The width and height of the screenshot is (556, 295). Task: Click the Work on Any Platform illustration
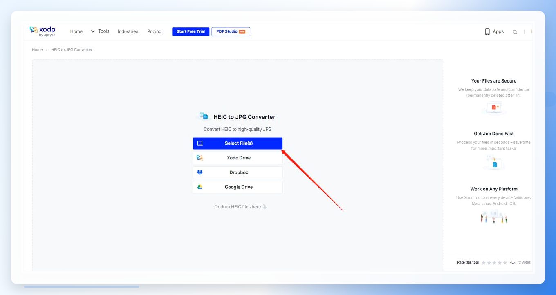point(494,217)
